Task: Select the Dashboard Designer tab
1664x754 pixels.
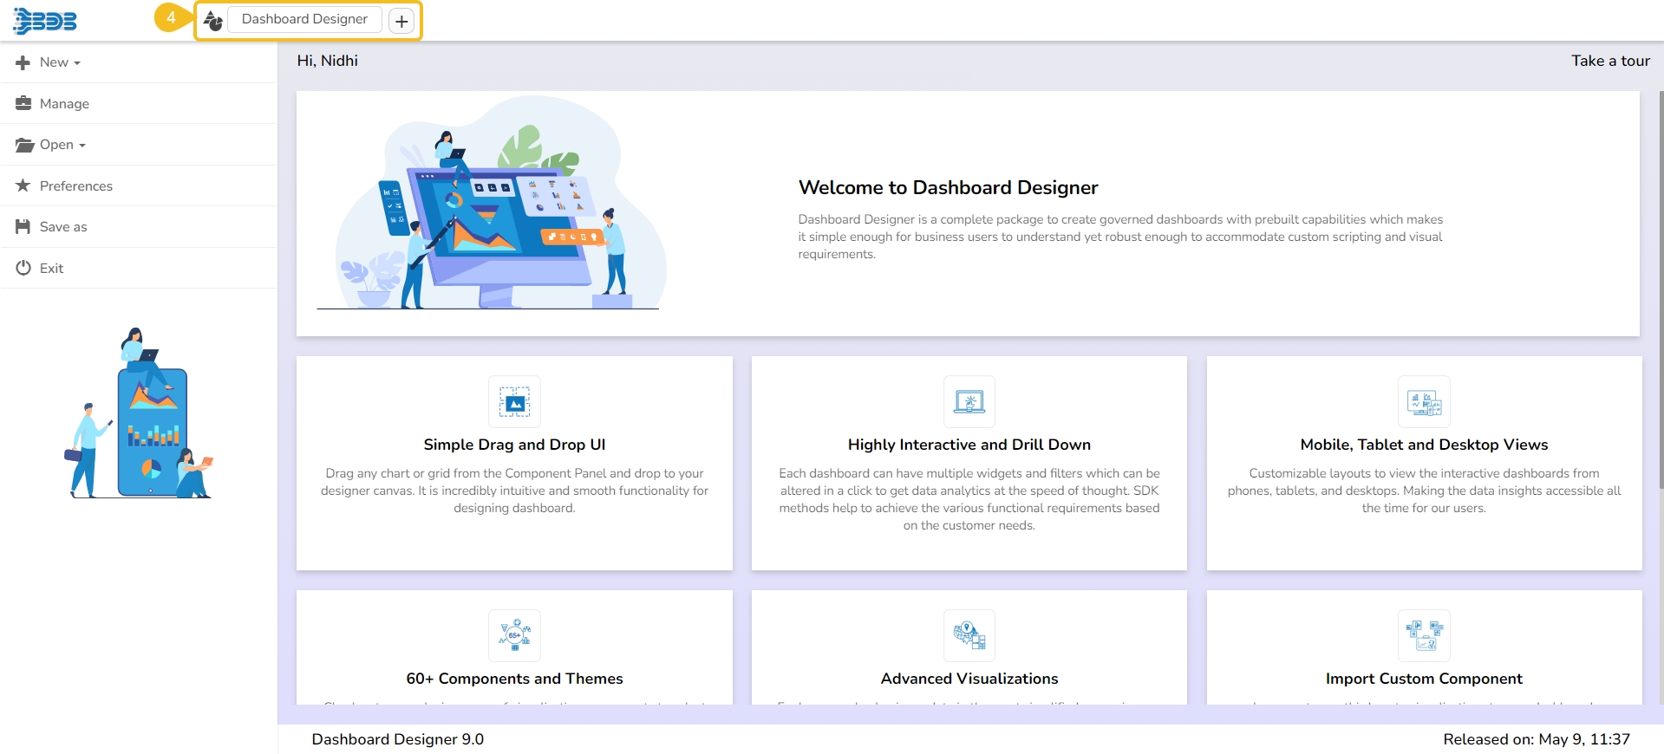Action: click(x=304, y=20)
